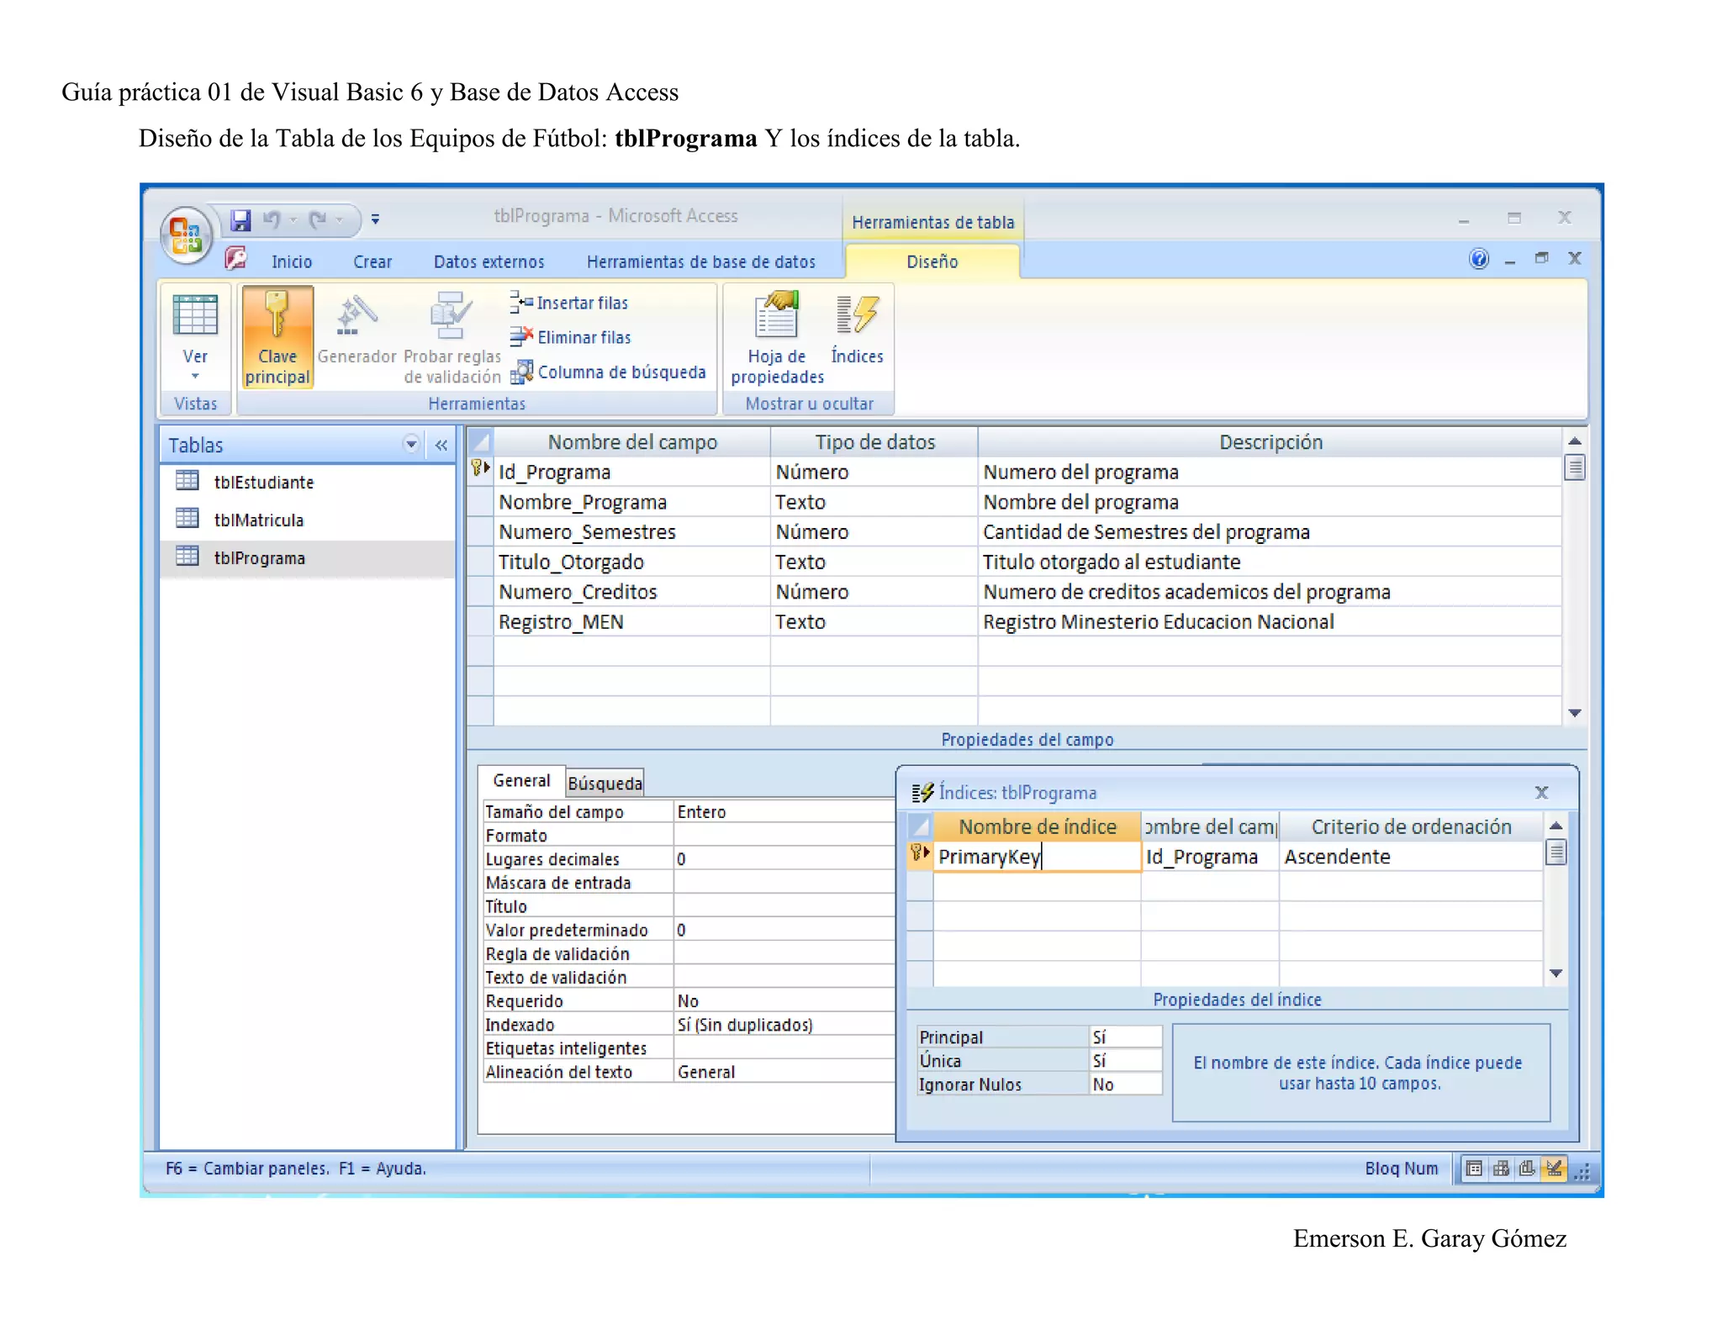1722x1330 pixels.
Task: Click the data type of Id_Programa
Action: click(874, 472)
